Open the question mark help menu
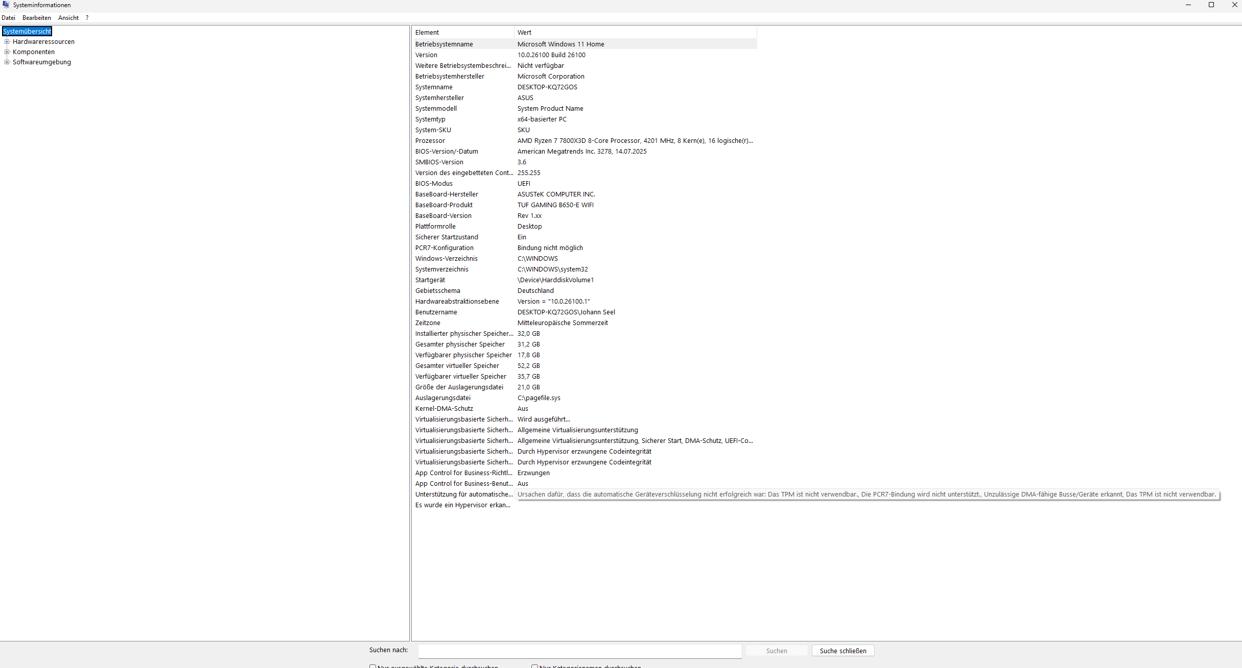The image size is (1242, 668). coord(87,18)
